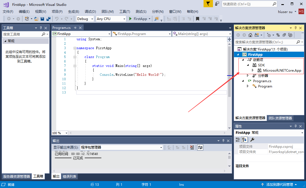
Task: Pin the Toolbox panel with auto-hide pushpin
Action: [41, 28]
